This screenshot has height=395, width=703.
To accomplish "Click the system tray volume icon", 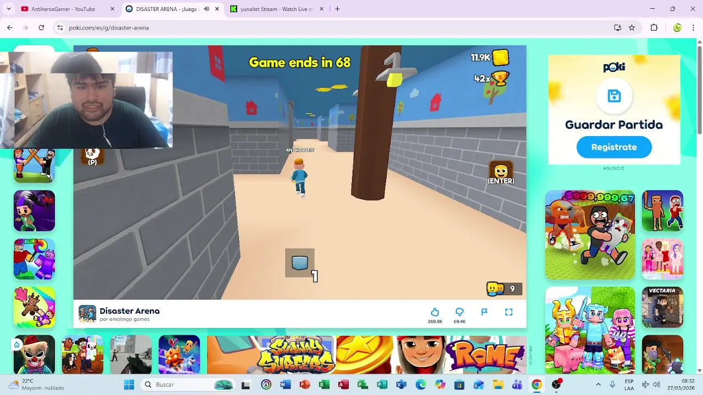I will click(656, 385).
